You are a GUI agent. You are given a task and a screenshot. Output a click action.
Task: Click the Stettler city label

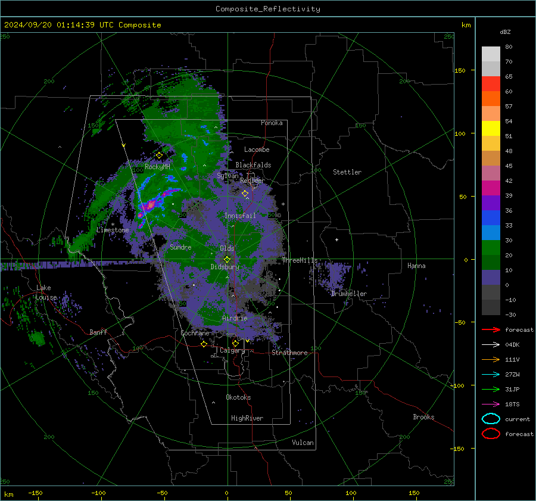click(347, 172)
